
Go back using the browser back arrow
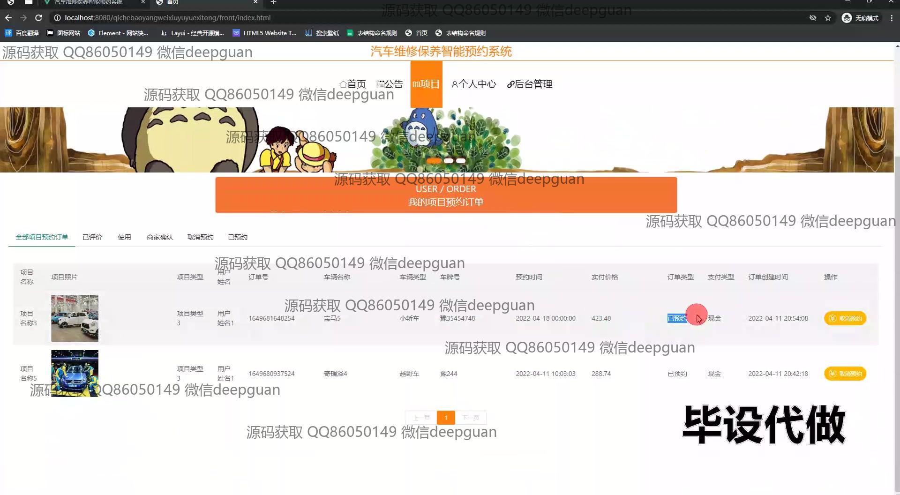pos(8,18)
